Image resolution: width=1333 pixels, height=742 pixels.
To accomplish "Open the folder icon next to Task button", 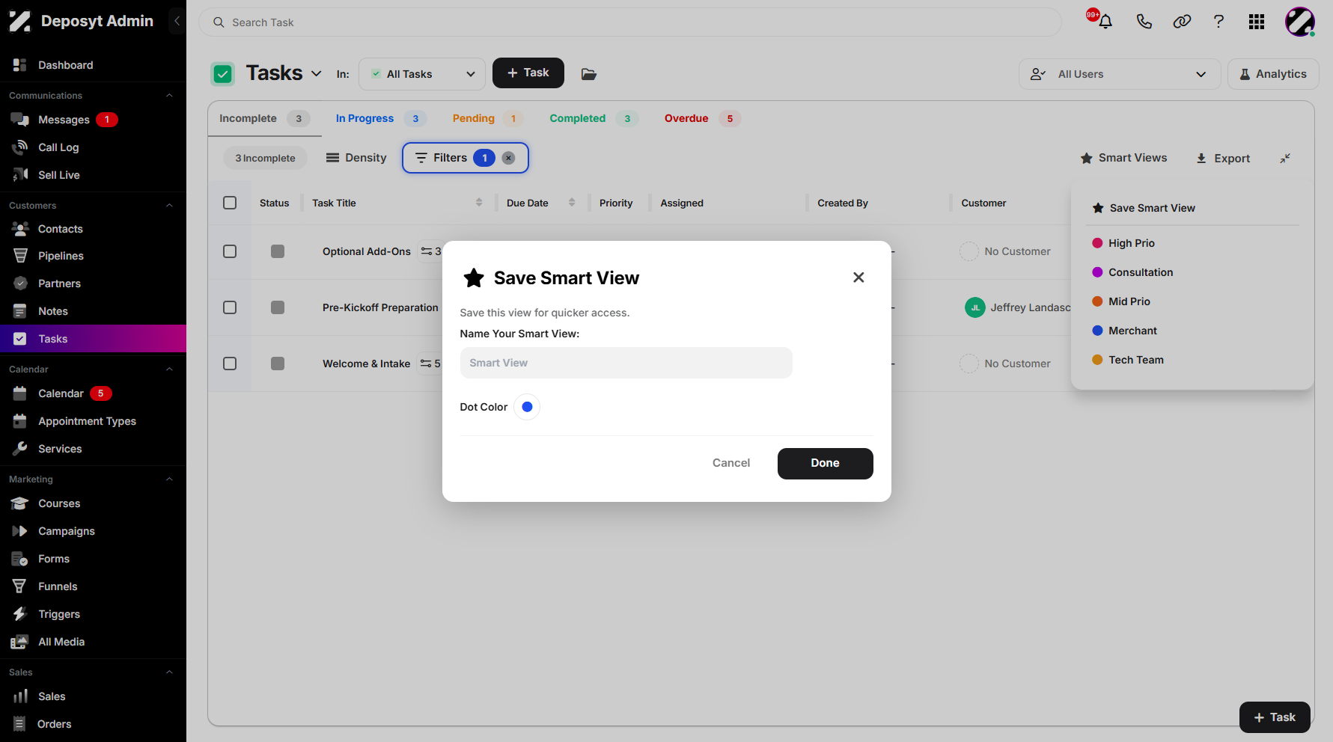I will (x=589, y=73).
